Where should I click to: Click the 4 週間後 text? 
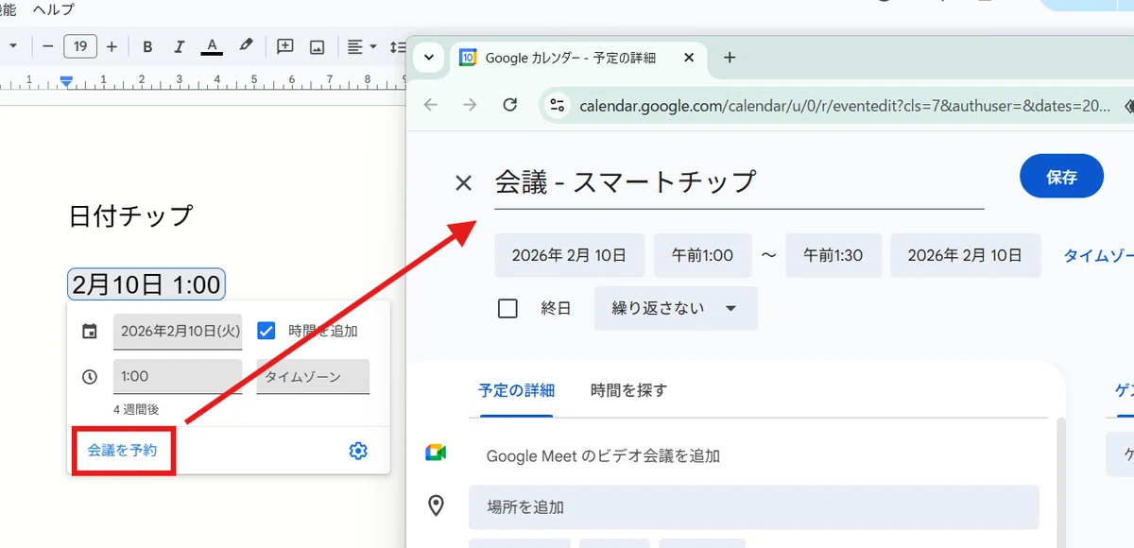136,410
